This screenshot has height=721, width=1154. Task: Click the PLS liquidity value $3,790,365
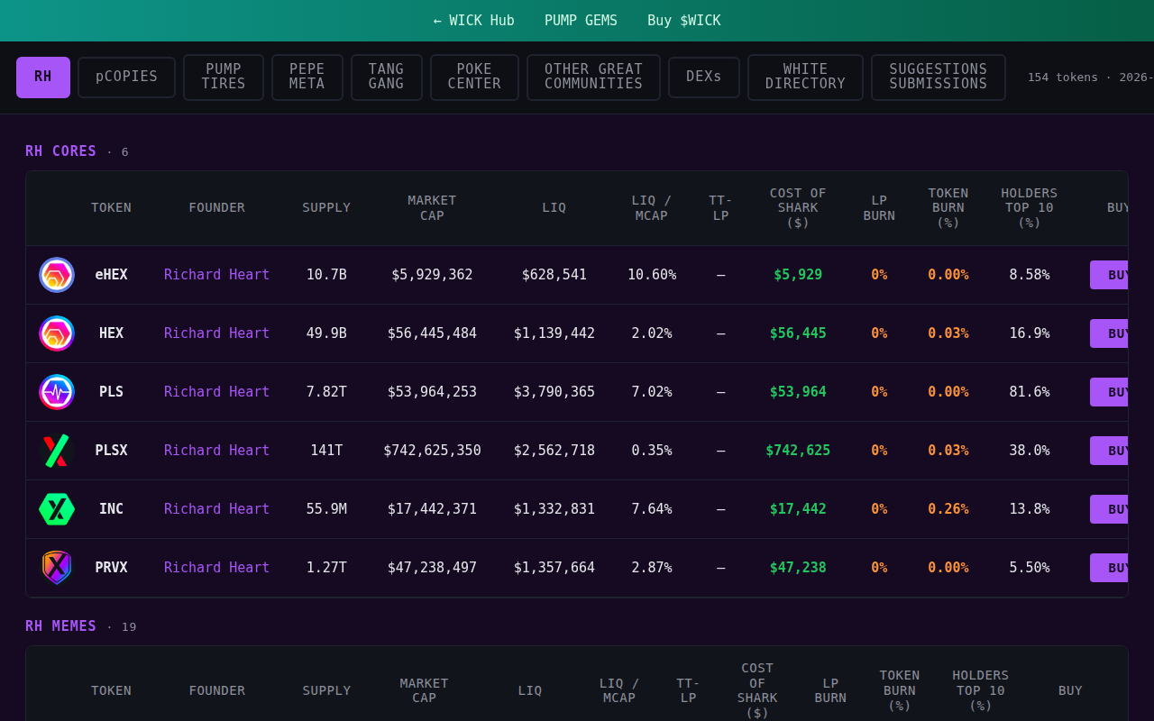(554, 392)
